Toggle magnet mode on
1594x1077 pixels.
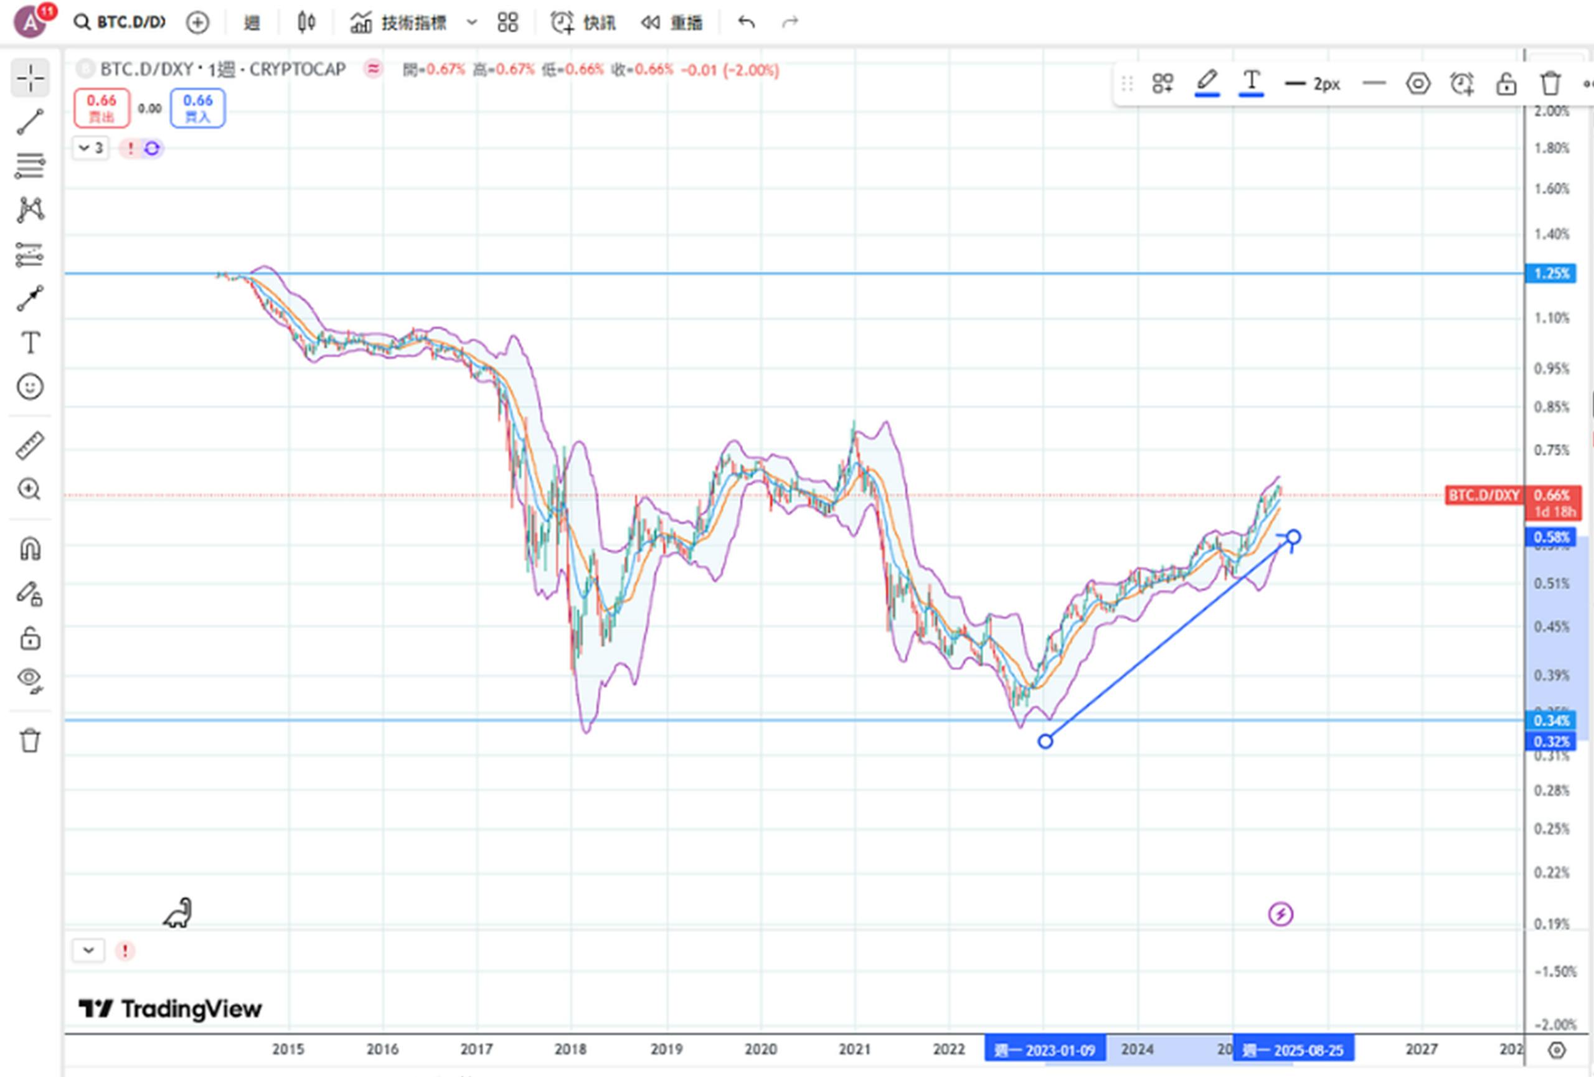click(x=30, y=549)
